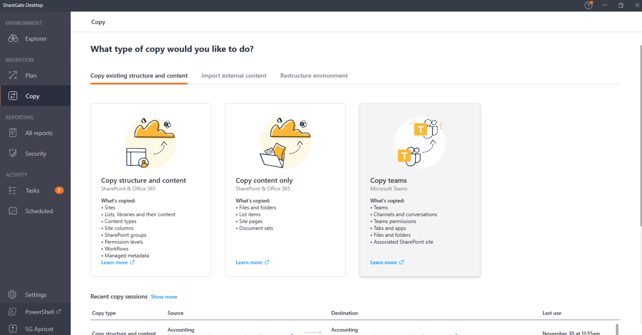Open Learn more under Copy structure and content
Screen dimensions: 642x335
[114, 263]
